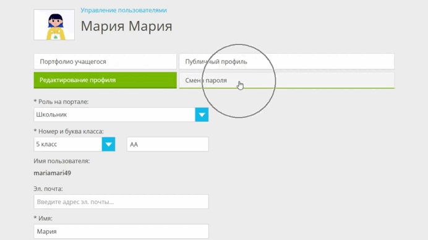Open the Смена пароля tab

[286, 80]
